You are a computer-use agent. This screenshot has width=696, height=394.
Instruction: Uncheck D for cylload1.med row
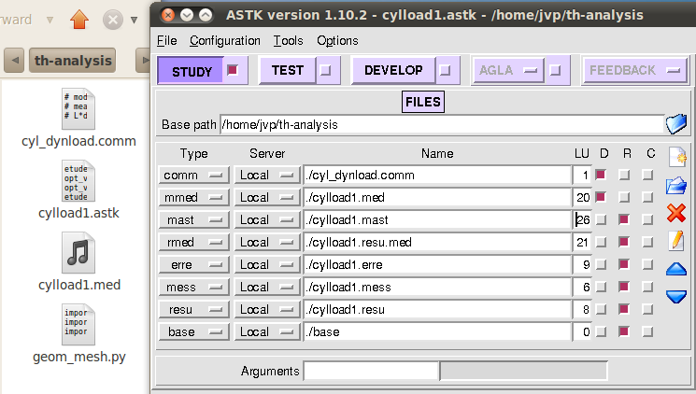point(601,197)
